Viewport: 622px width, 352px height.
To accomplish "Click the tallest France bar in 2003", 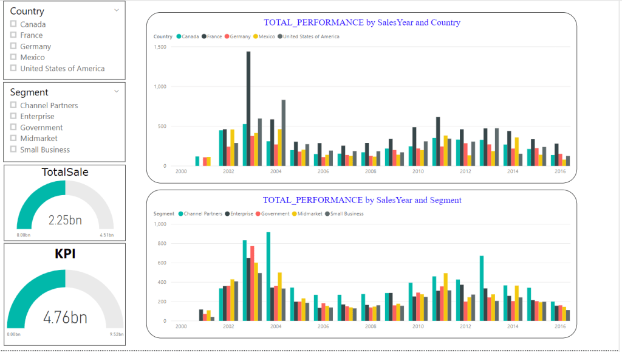I will coord(248,108).
